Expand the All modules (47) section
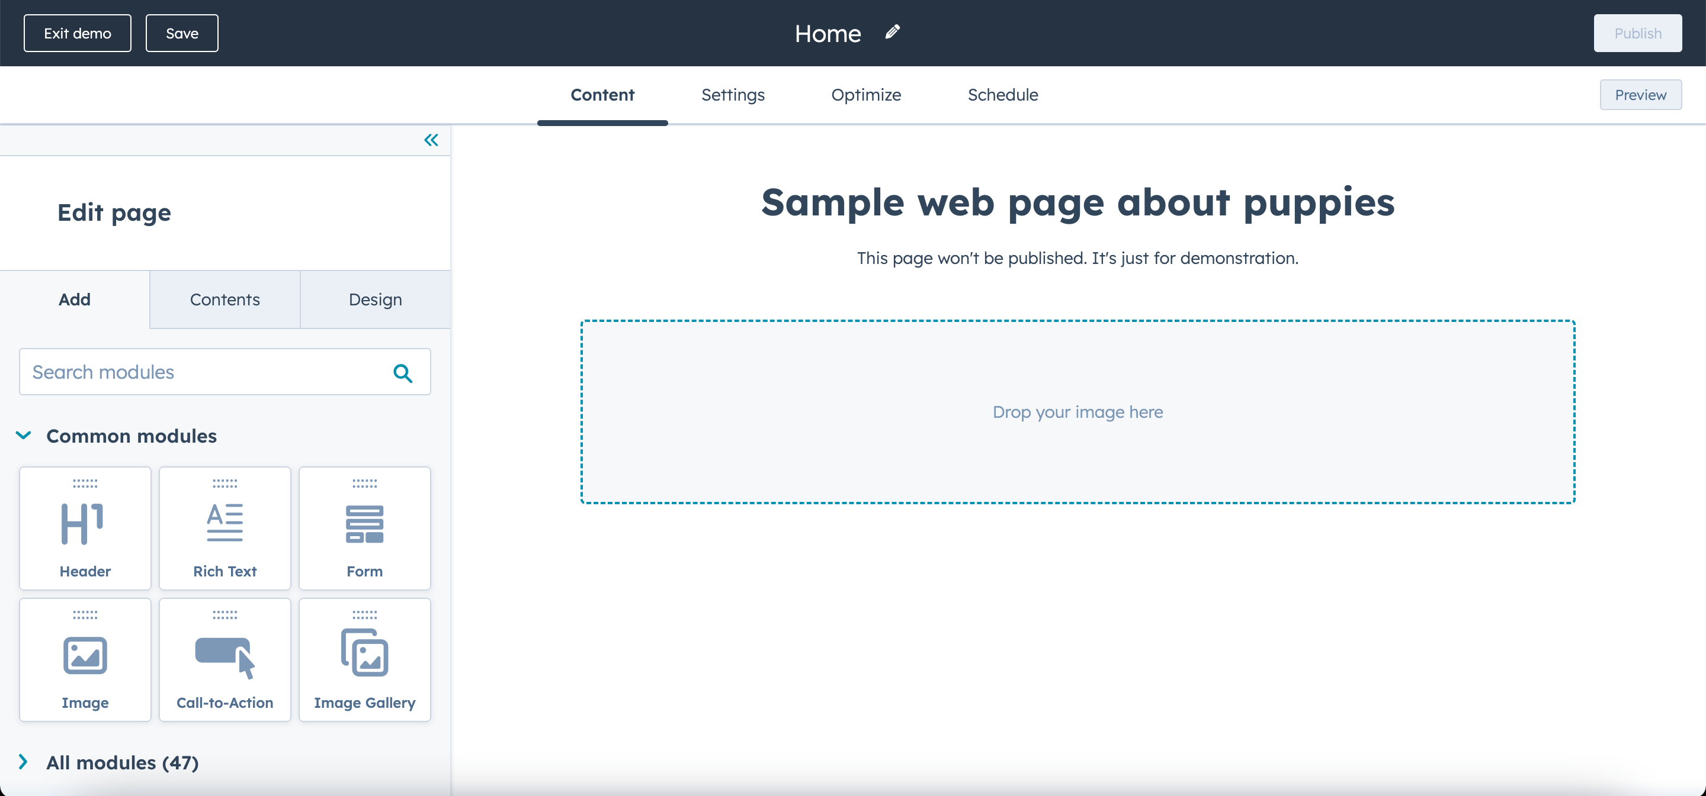 coord(23,762)
